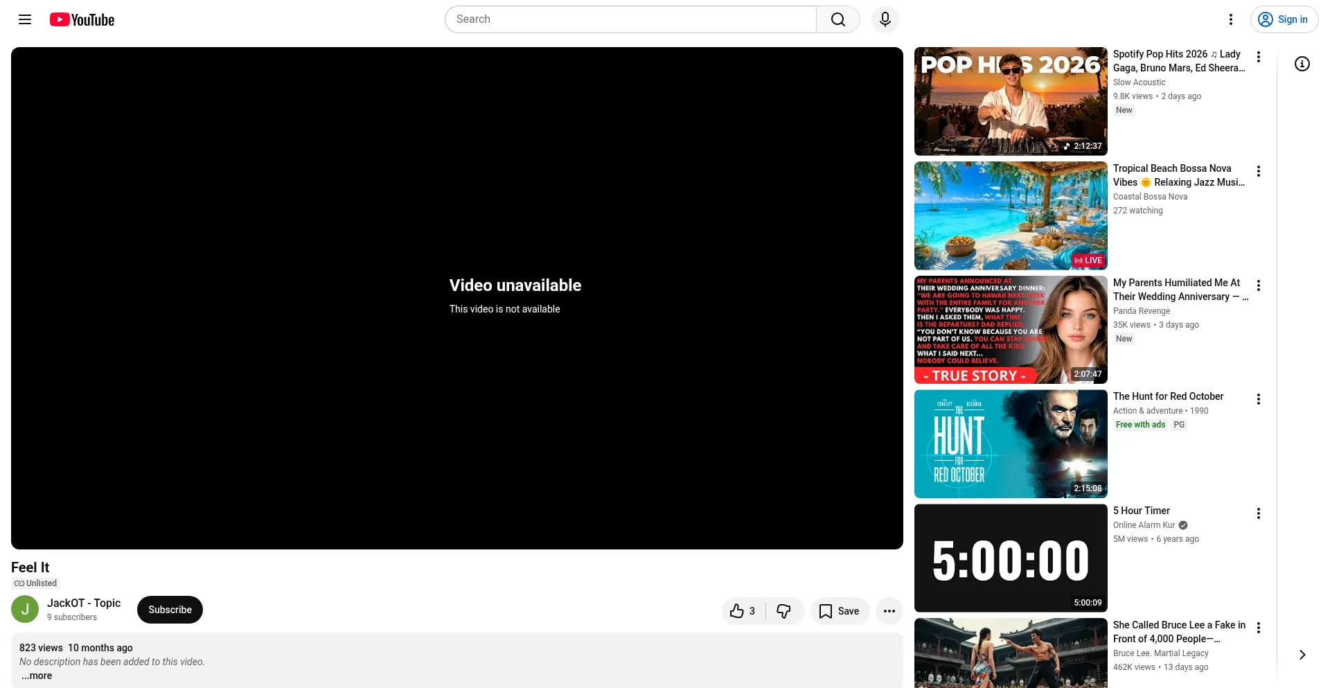Screen dimensions: 1330x688
Task: Play the Pop Hits 2026 thumbnail
Action: 1011,101
